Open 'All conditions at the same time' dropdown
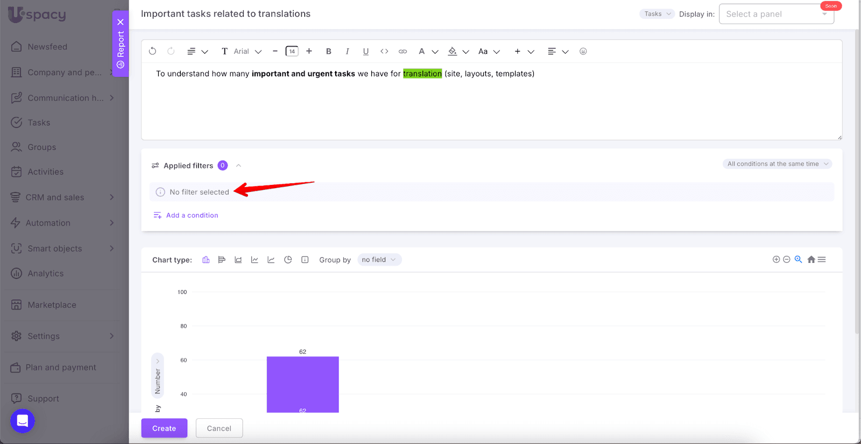This screenshot has width=861, height=444. point(777,164)
